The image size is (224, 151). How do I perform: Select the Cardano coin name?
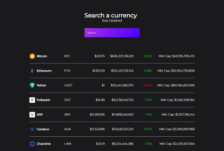43,129
